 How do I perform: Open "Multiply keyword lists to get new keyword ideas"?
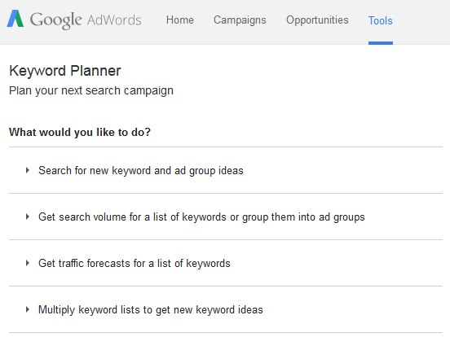click(151, 310)
